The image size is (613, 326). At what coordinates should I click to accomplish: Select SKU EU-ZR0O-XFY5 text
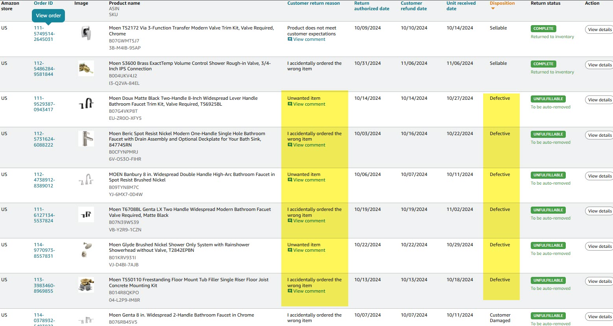[125, 118]
